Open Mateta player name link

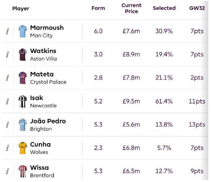tap(42, 74)
